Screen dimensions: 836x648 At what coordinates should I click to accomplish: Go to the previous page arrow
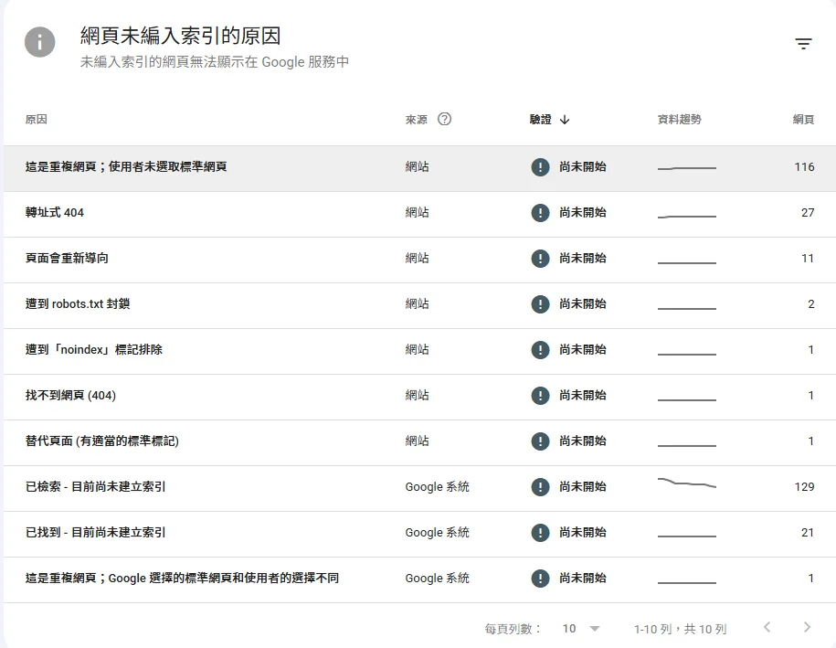767,627
